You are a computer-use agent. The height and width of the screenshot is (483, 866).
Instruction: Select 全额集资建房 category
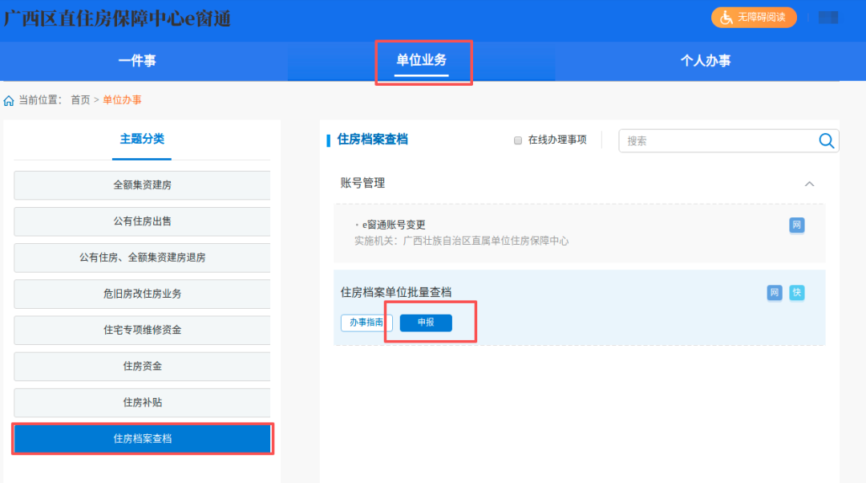pos(142,185)
